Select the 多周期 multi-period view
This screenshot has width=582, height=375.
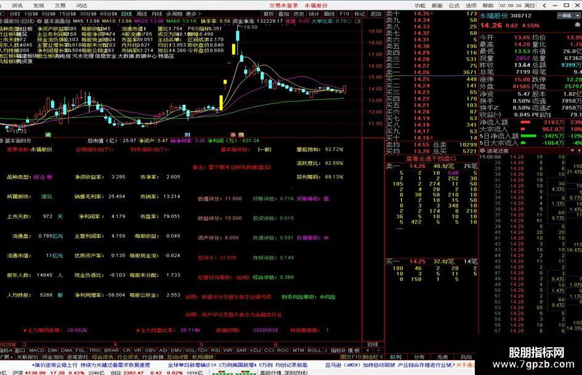[174, 14]
